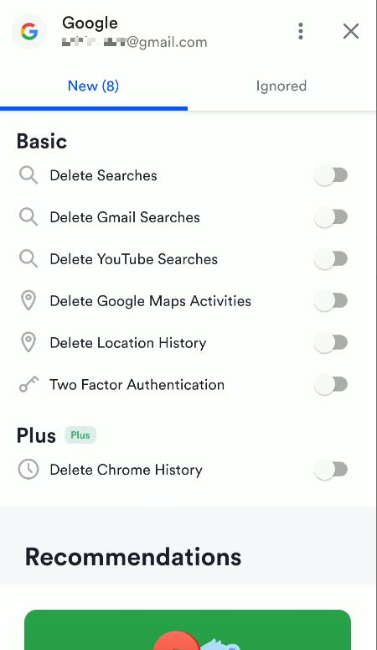Screen dimensions: 377x650
Task: Switch to the Ignored tab
Action: 281,86
